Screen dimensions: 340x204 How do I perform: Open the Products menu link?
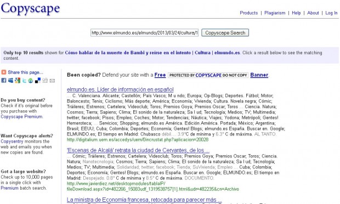(249, 13)
